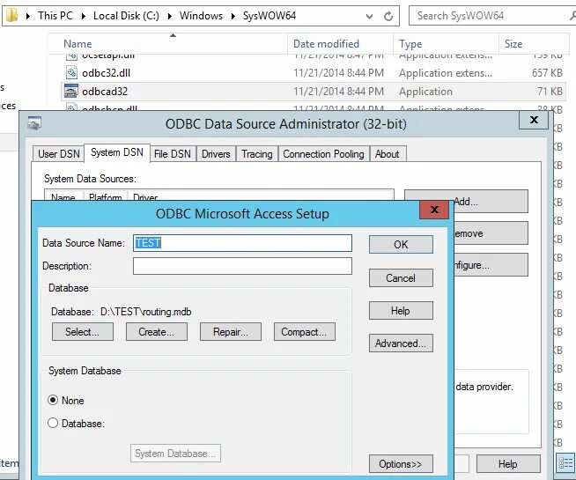Click the SysWOW64 breadcrumb segment
The width and height of the screenshot is (576, 480).
270,16
